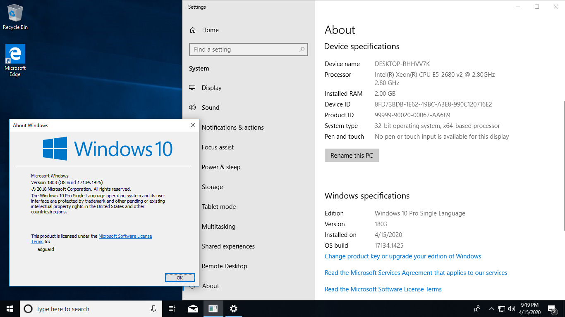Click the Sound speaker icon in sidebar
This screenshot has height=317, width=565.
click(x=192, y=108)
